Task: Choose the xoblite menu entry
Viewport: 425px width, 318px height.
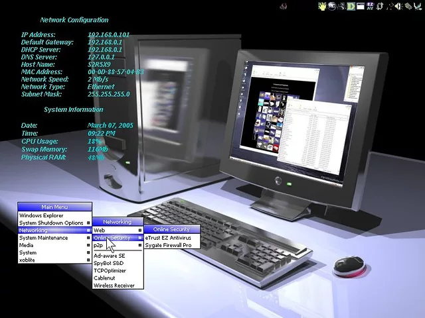Action: point(27,260)
